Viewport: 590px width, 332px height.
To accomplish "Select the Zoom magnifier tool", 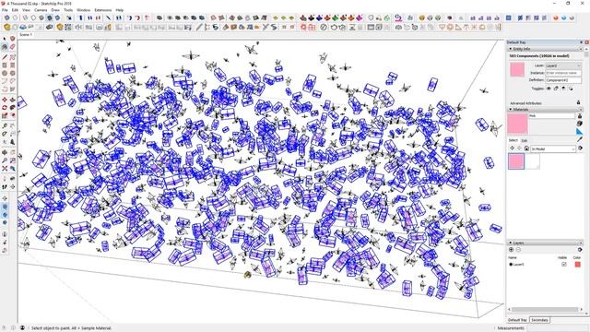I will [5, 160].
